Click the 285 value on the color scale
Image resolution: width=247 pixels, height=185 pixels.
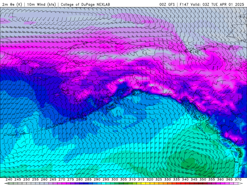click(88, 179)
